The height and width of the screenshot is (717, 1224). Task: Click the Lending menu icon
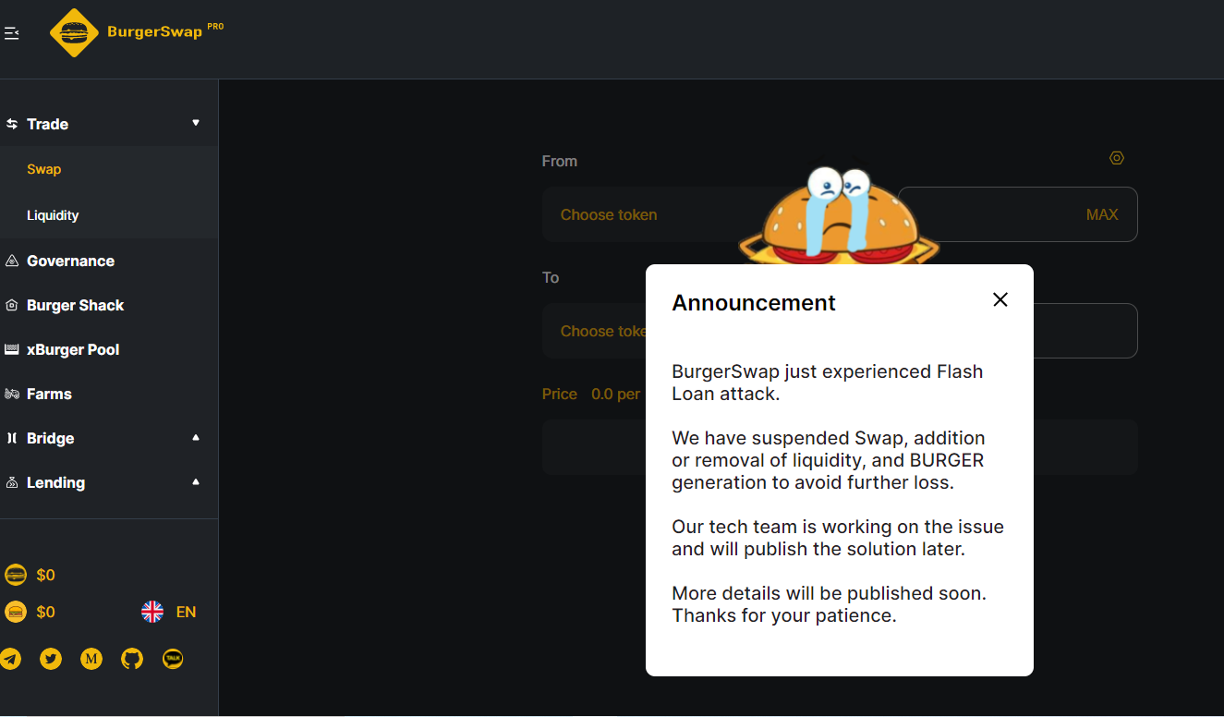point(12,482)
